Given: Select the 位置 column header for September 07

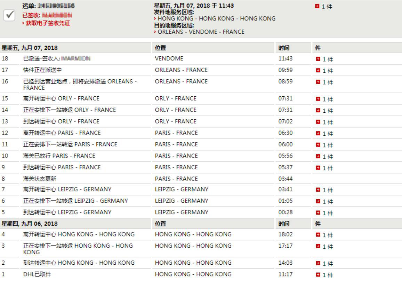Looking at the screenshot, I should pos(160,48).
